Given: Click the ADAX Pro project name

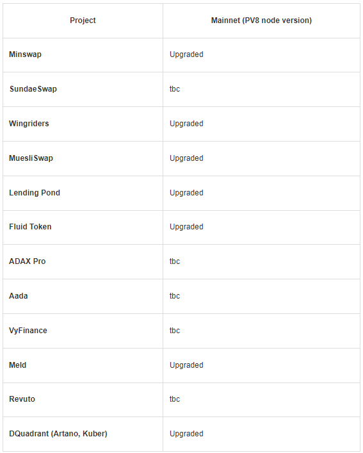Looking at the screenshot, I should click(x=27, y=261).
